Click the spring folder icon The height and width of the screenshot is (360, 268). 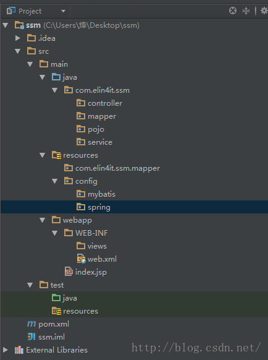(81, 207)
